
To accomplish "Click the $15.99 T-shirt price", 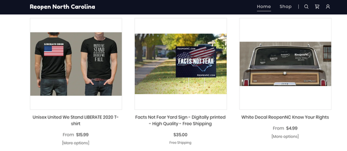I will pyautogui.click(x=82, y=135).
